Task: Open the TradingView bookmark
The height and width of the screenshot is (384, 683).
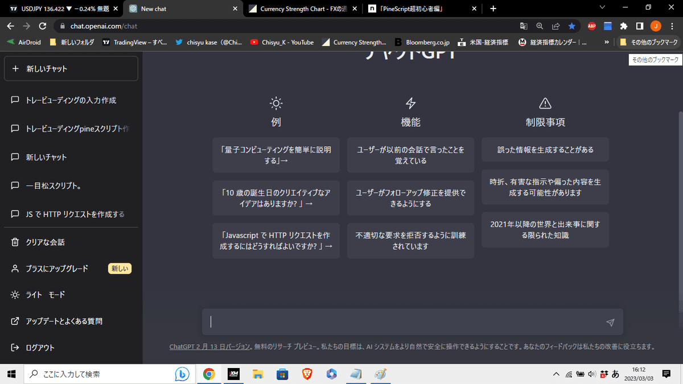Action: click(x=135, y=42)
